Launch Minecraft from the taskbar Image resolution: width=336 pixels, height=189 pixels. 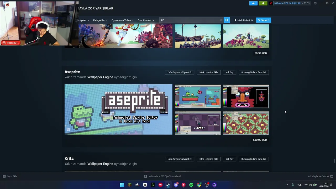[x=129, y=185]
